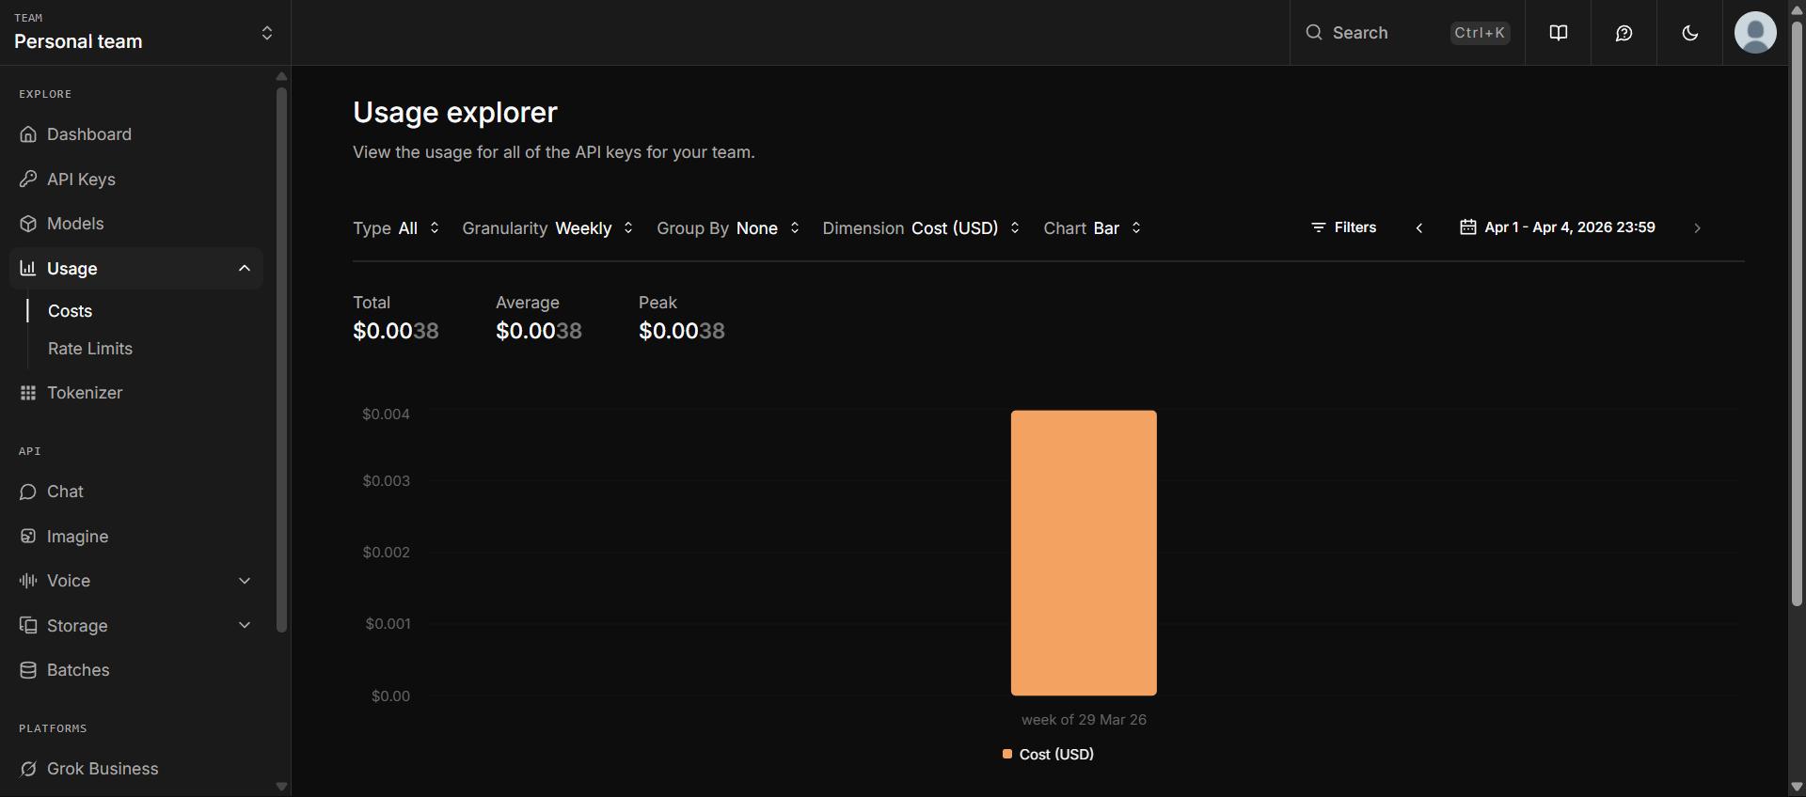
Task: Click the main page scrollbar thumb
Action: 1797,312
